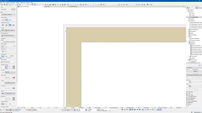Select East Elevation in Navigator
Screen dimensions: 202x113
click(196, 23)
